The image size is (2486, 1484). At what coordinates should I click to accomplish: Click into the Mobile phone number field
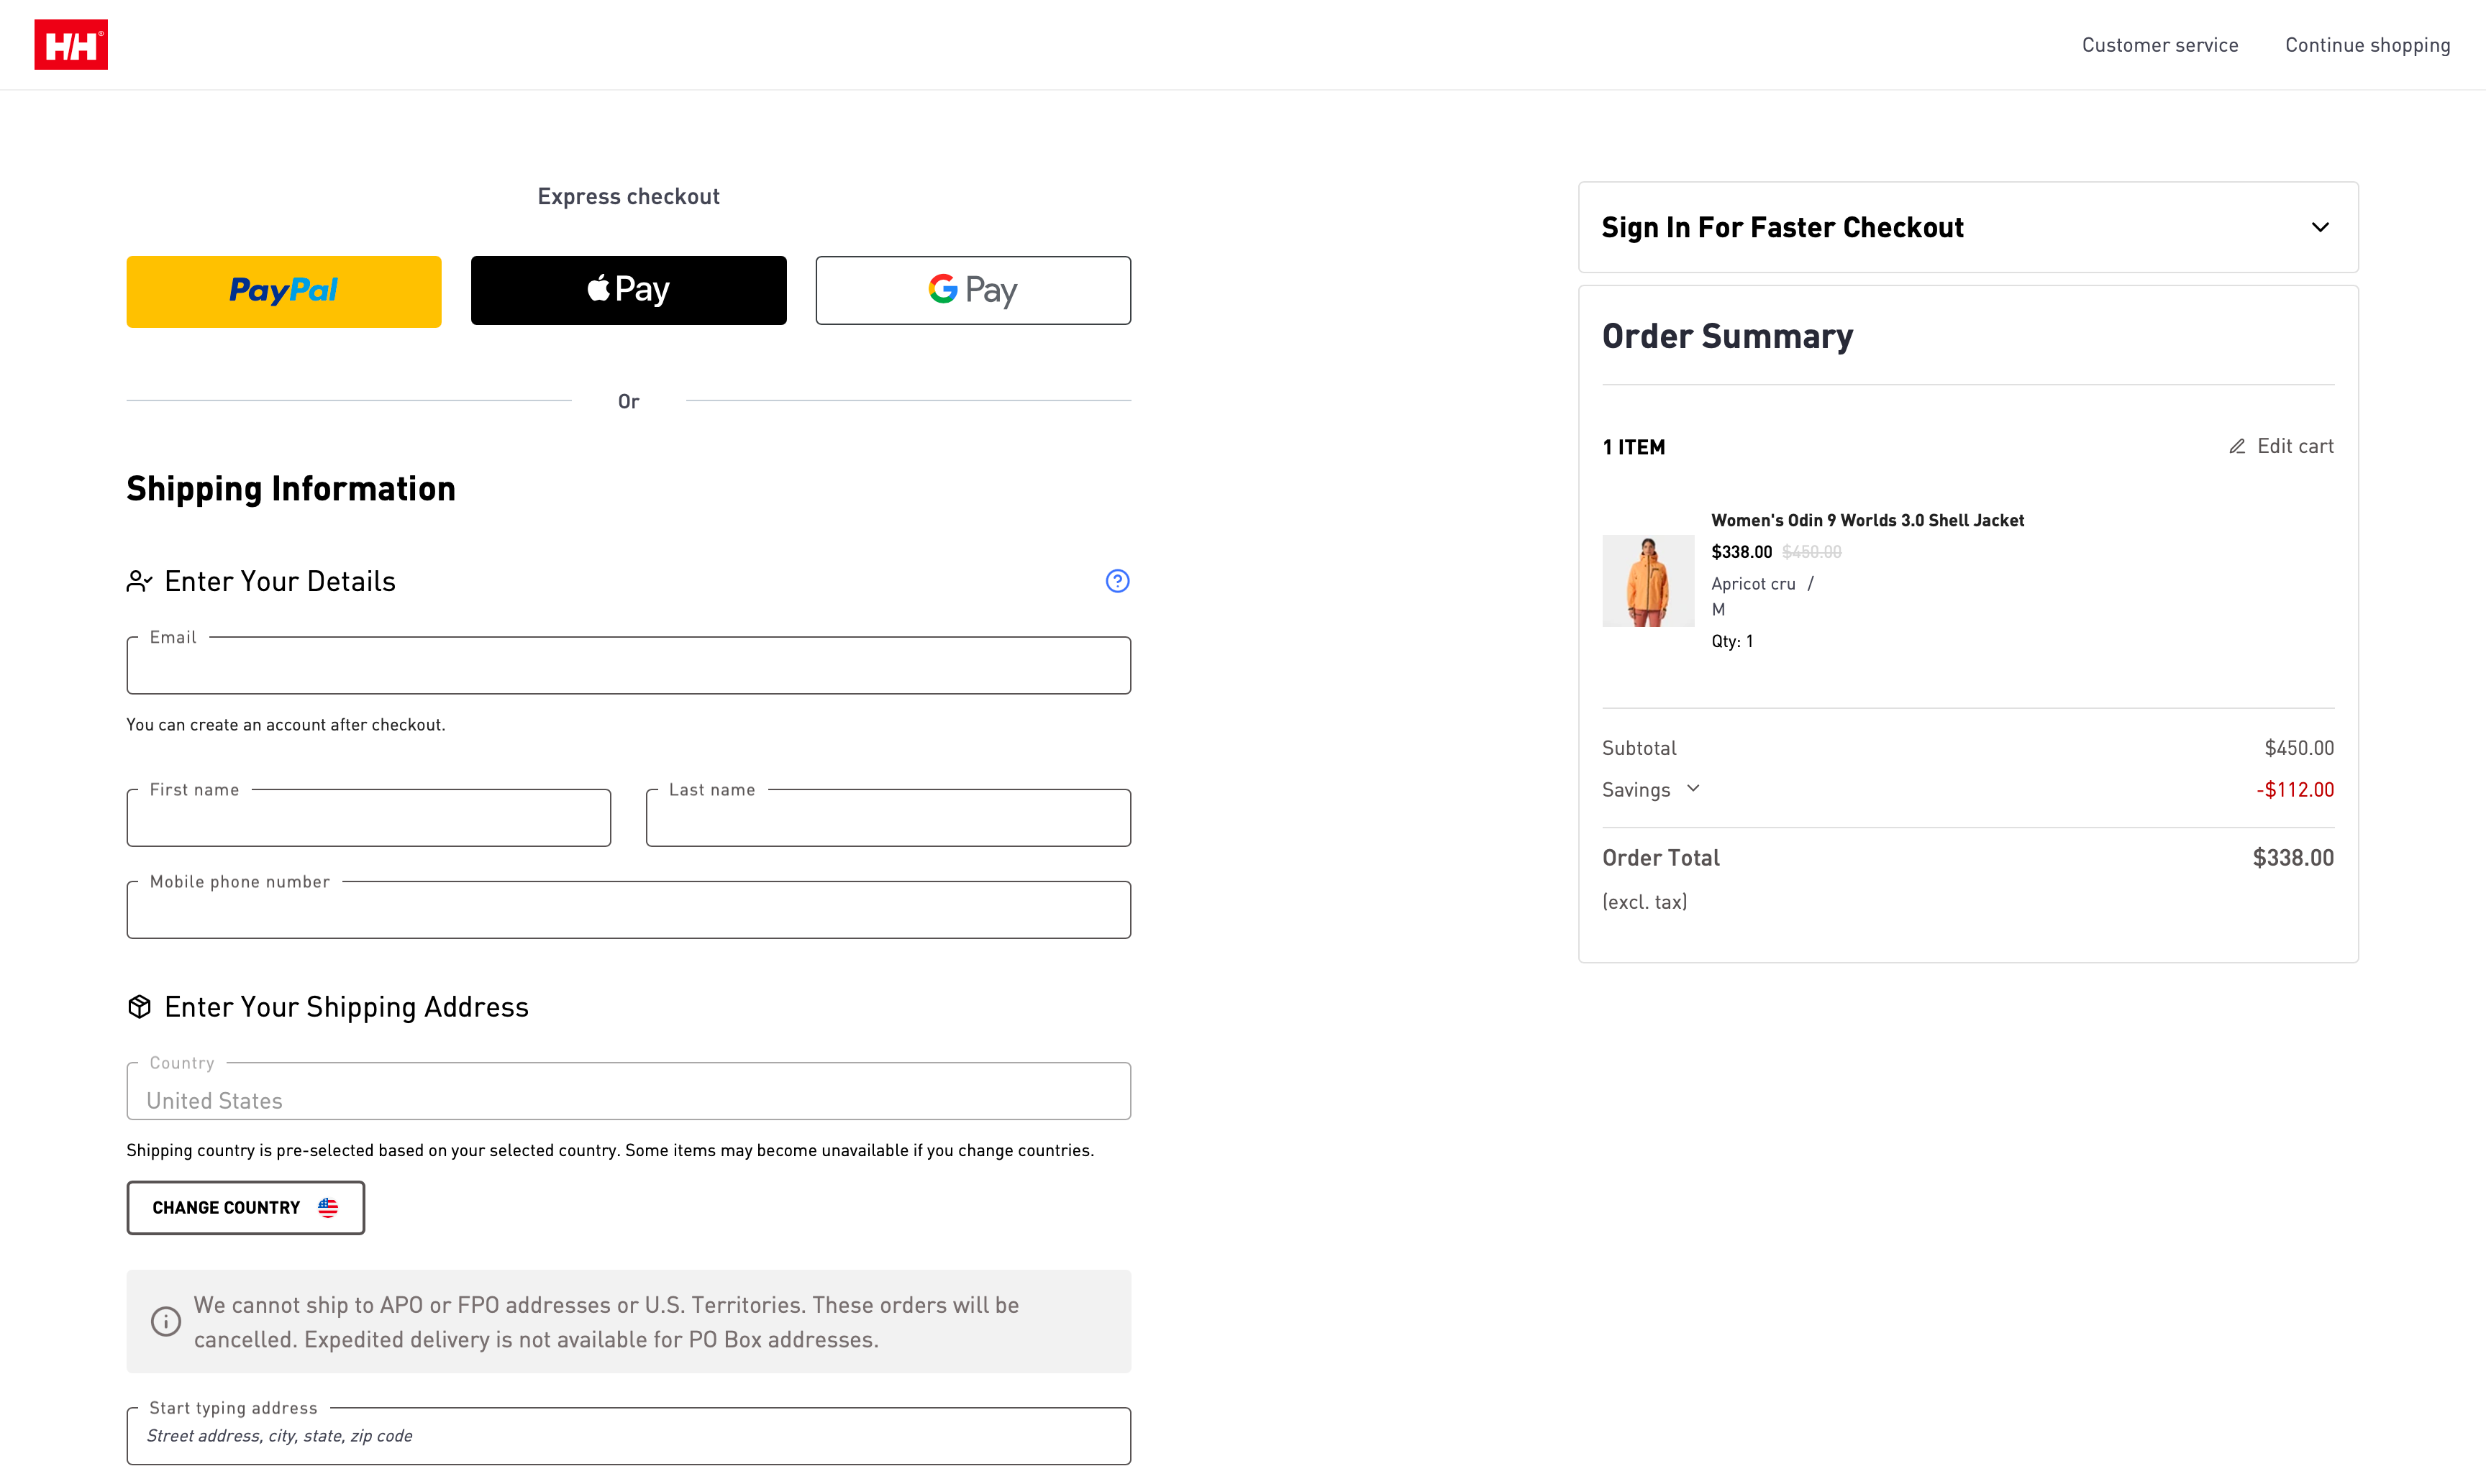click(628, 911)
